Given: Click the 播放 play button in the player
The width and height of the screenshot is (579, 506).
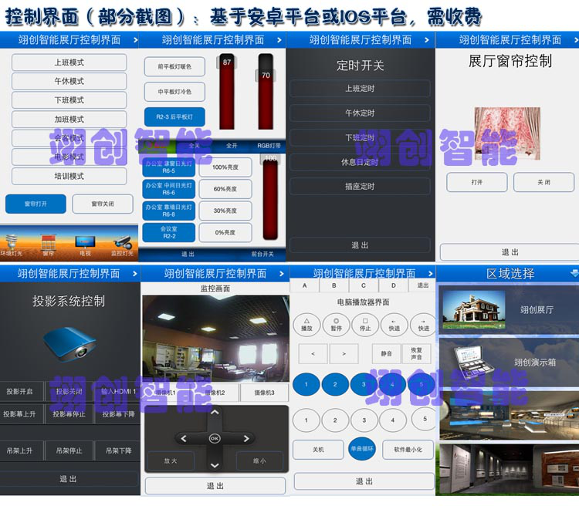Looking at the screenshot, I should [306, 325].
